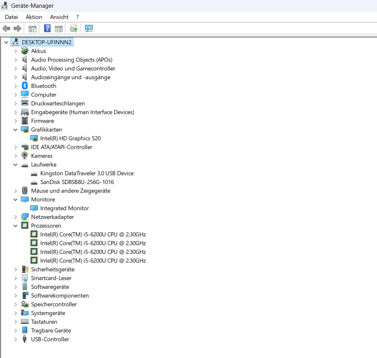Select the Audio, Video und Gamecontroller label

tap(73, 68)
